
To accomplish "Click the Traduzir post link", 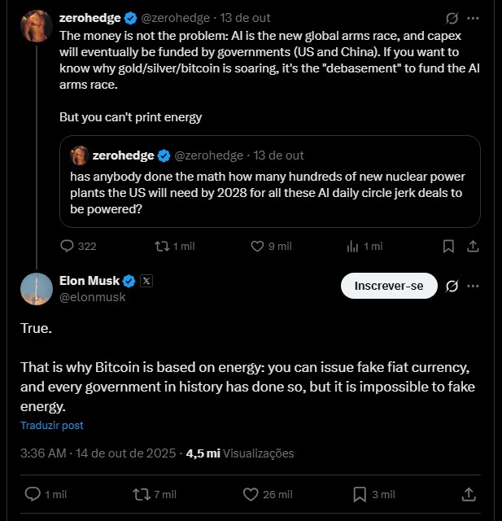I will pyautogui.click(x=52, y=425).
